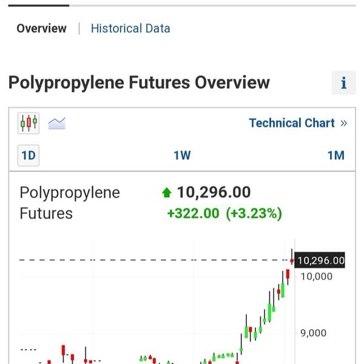Open the info icon beside Overview heading
This screenshot has width=364, height=364.
pyautogui.click(x=343, y=83)
